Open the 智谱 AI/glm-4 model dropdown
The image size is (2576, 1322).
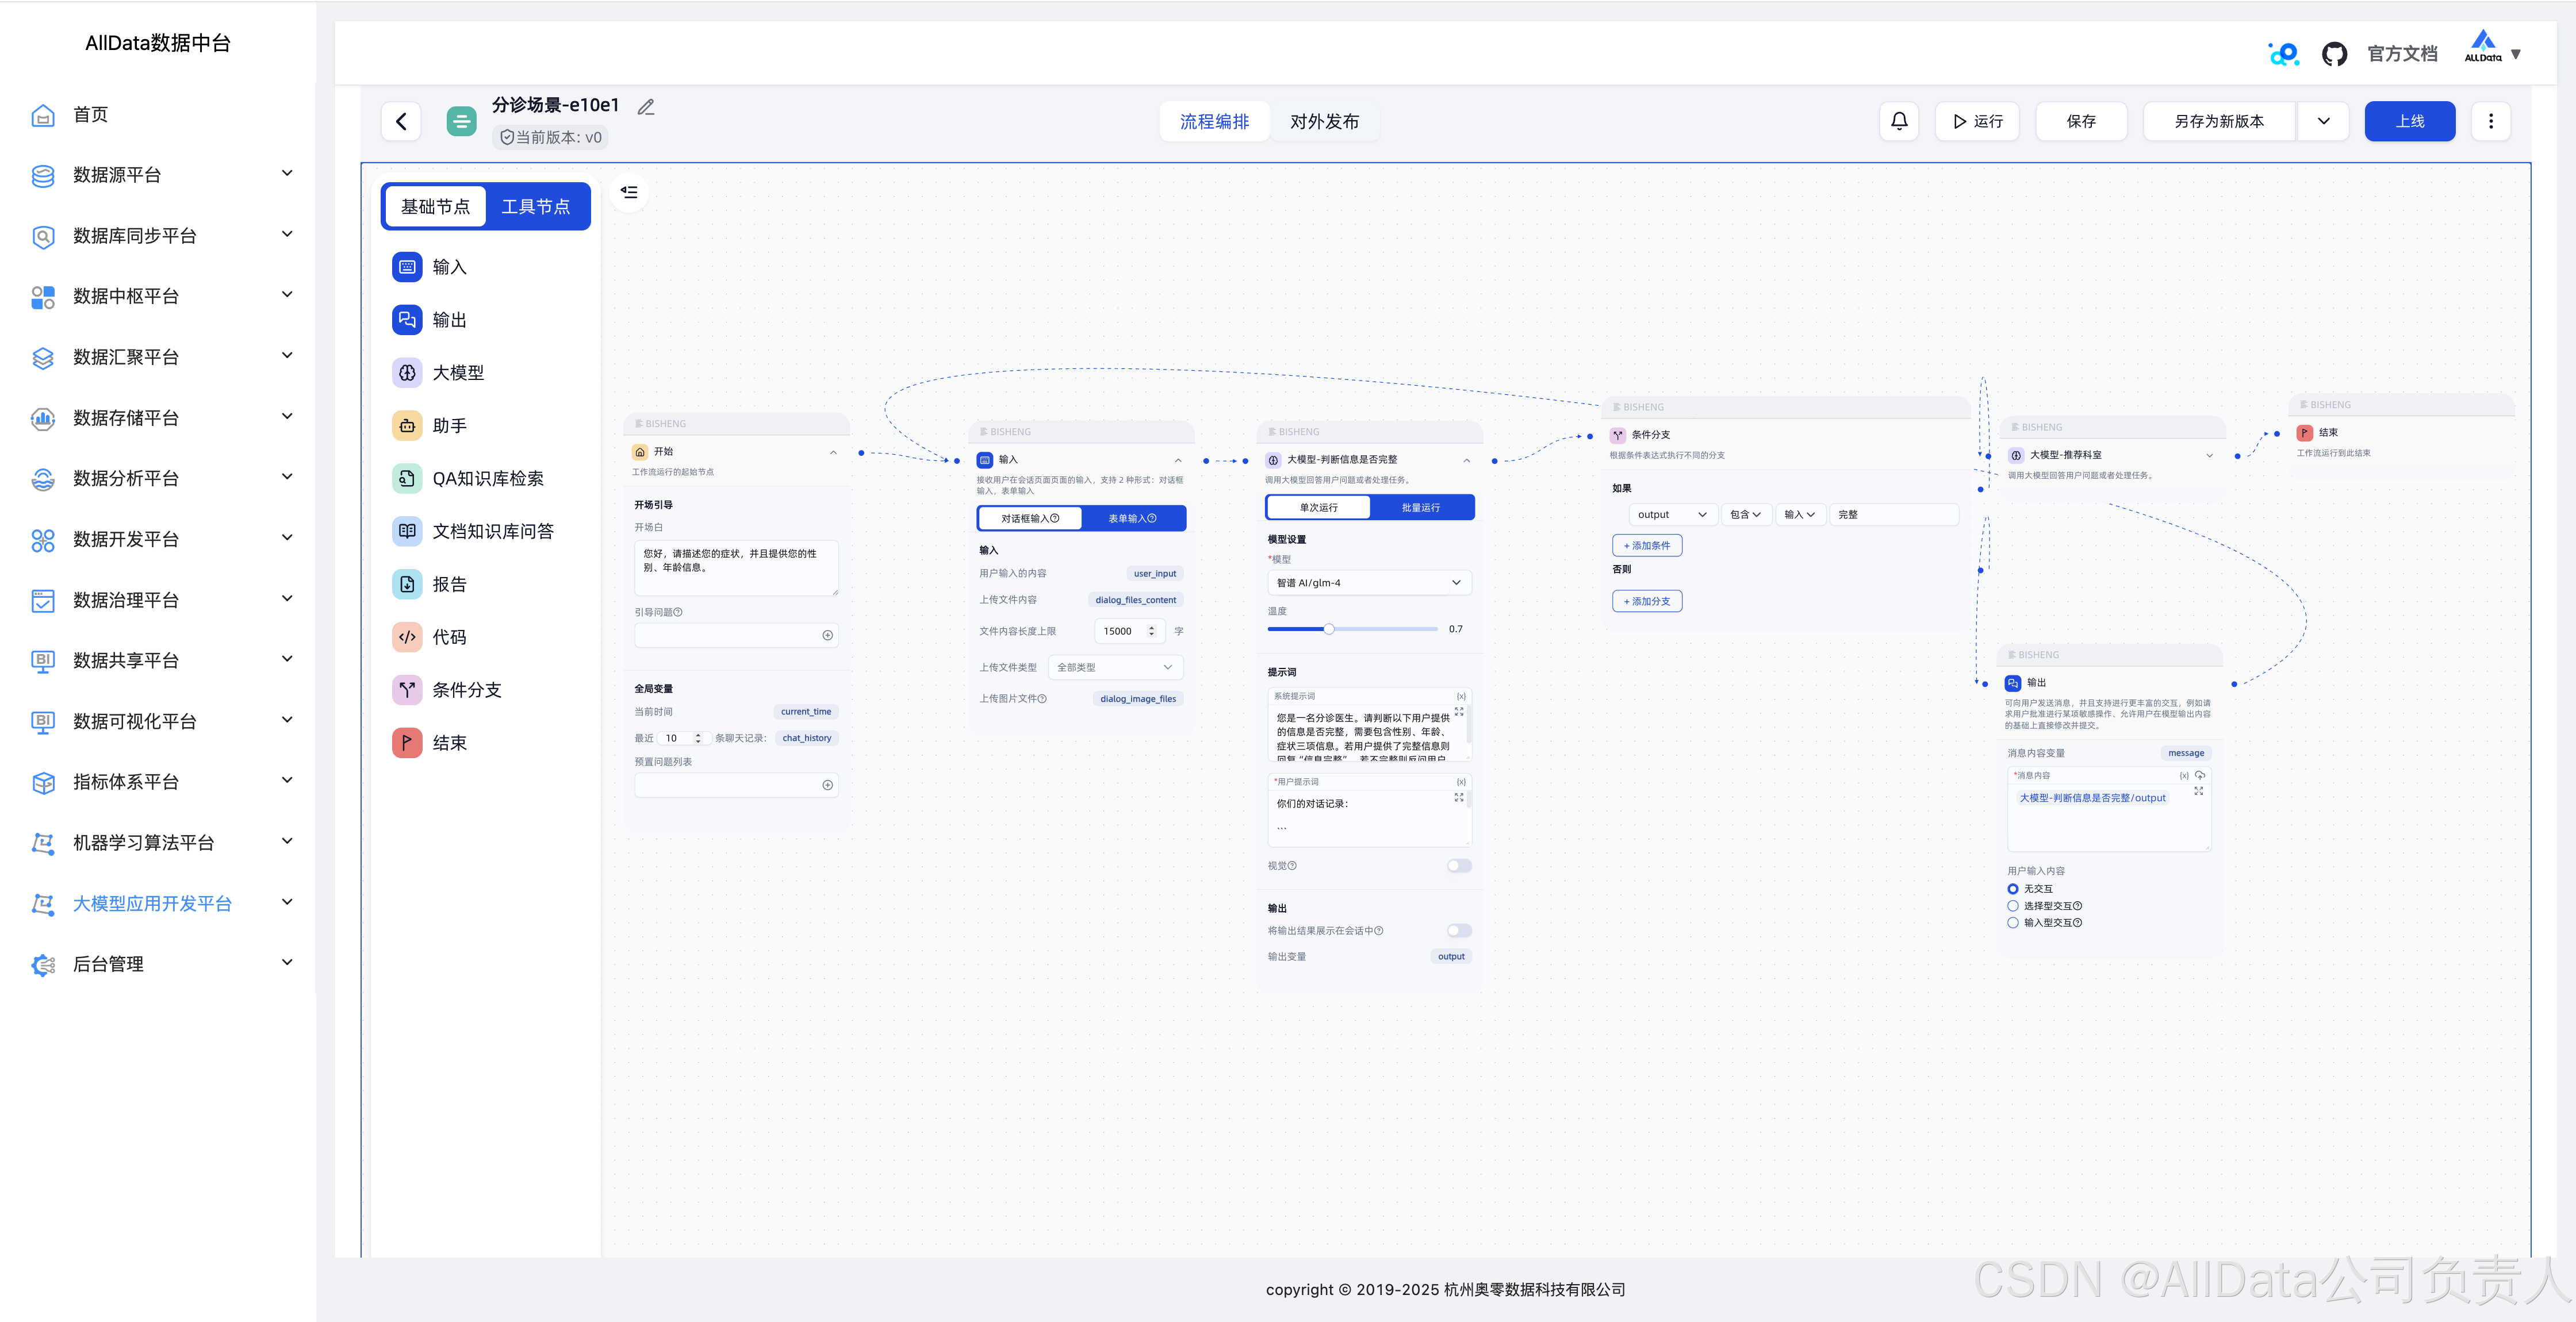tap(1368, 583)
